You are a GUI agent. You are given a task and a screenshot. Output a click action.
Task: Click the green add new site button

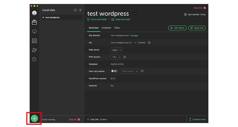pos(34,119)
